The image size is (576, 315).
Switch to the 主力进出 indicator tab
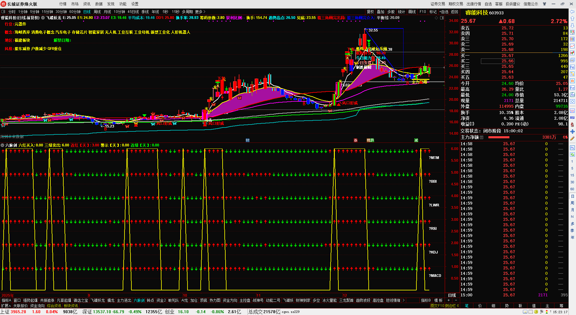[x=124, y=300]
